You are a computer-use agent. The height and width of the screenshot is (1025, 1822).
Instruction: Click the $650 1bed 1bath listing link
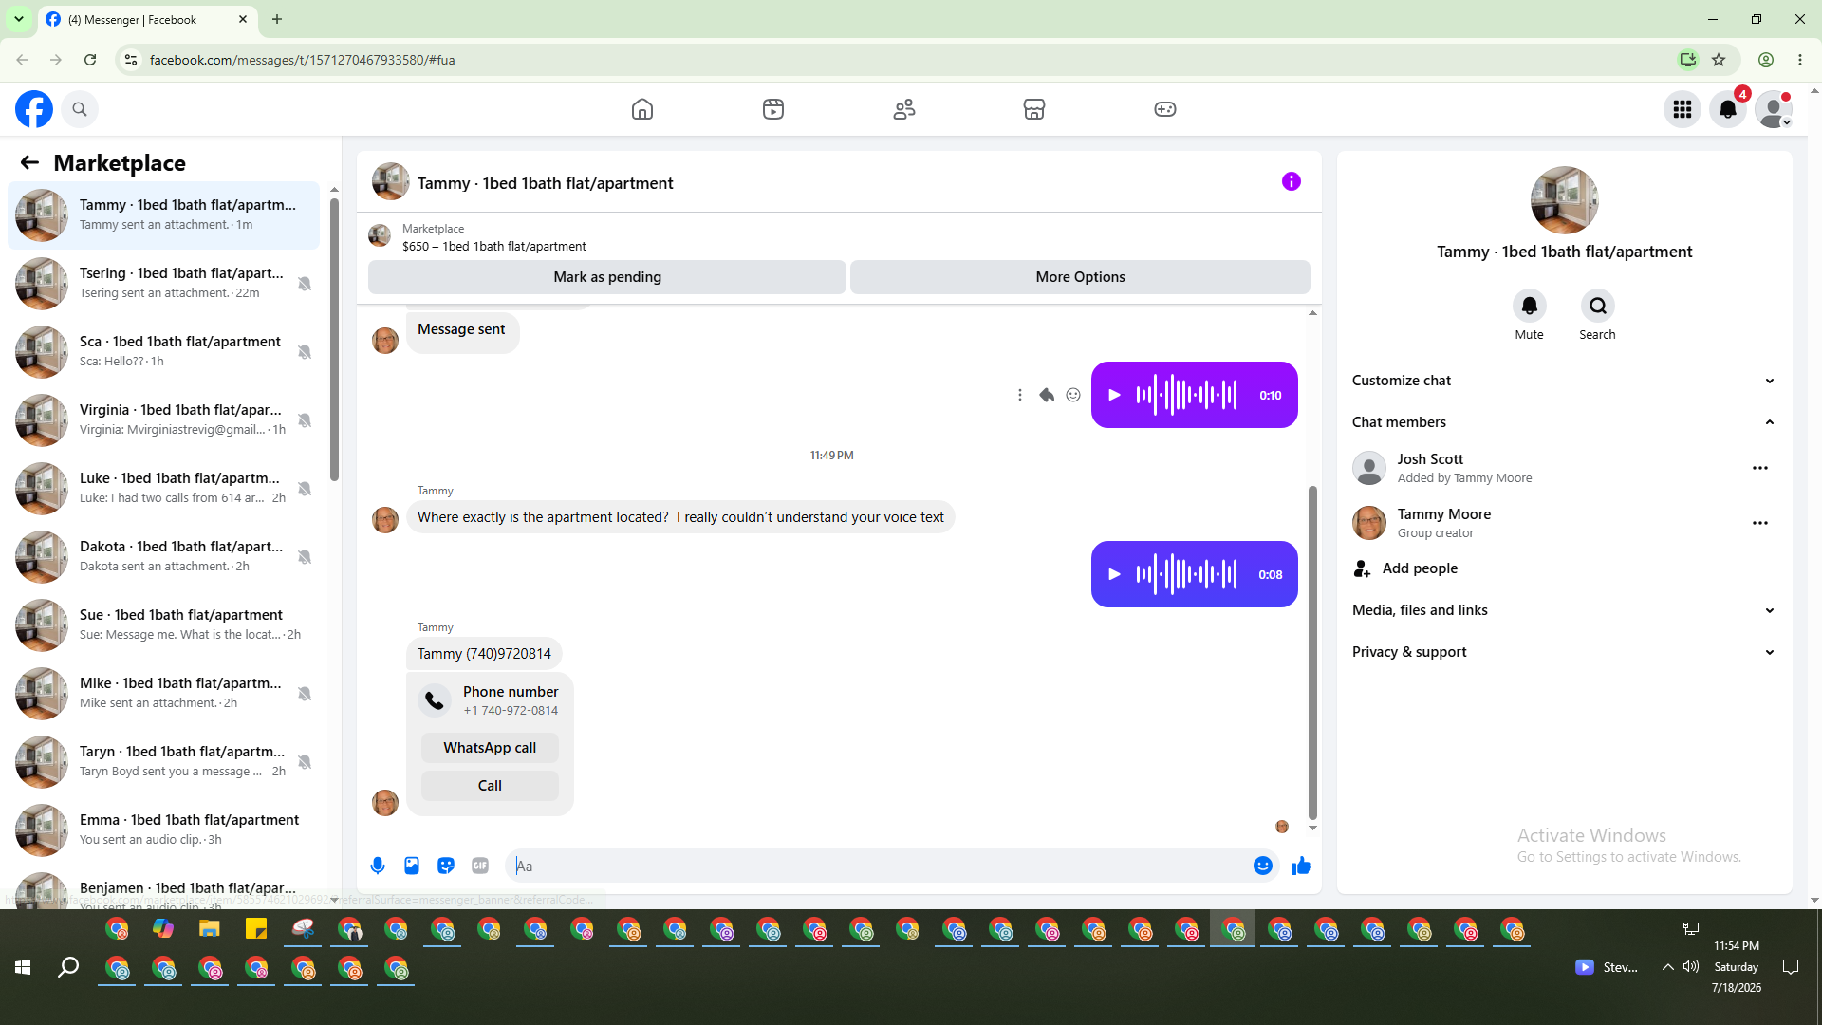pyautogui.click(x=493, y=247)
